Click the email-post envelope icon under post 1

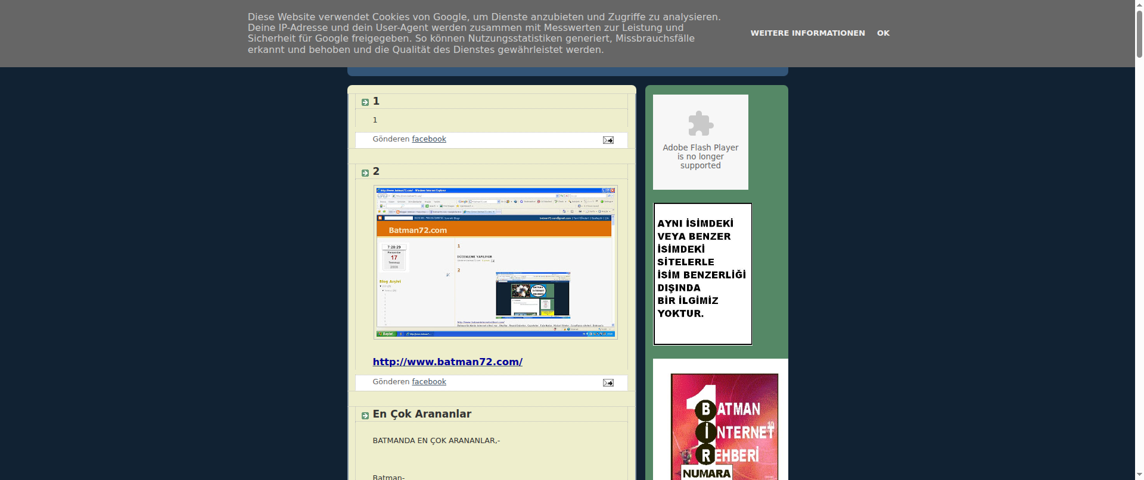[x=608, y=140]
